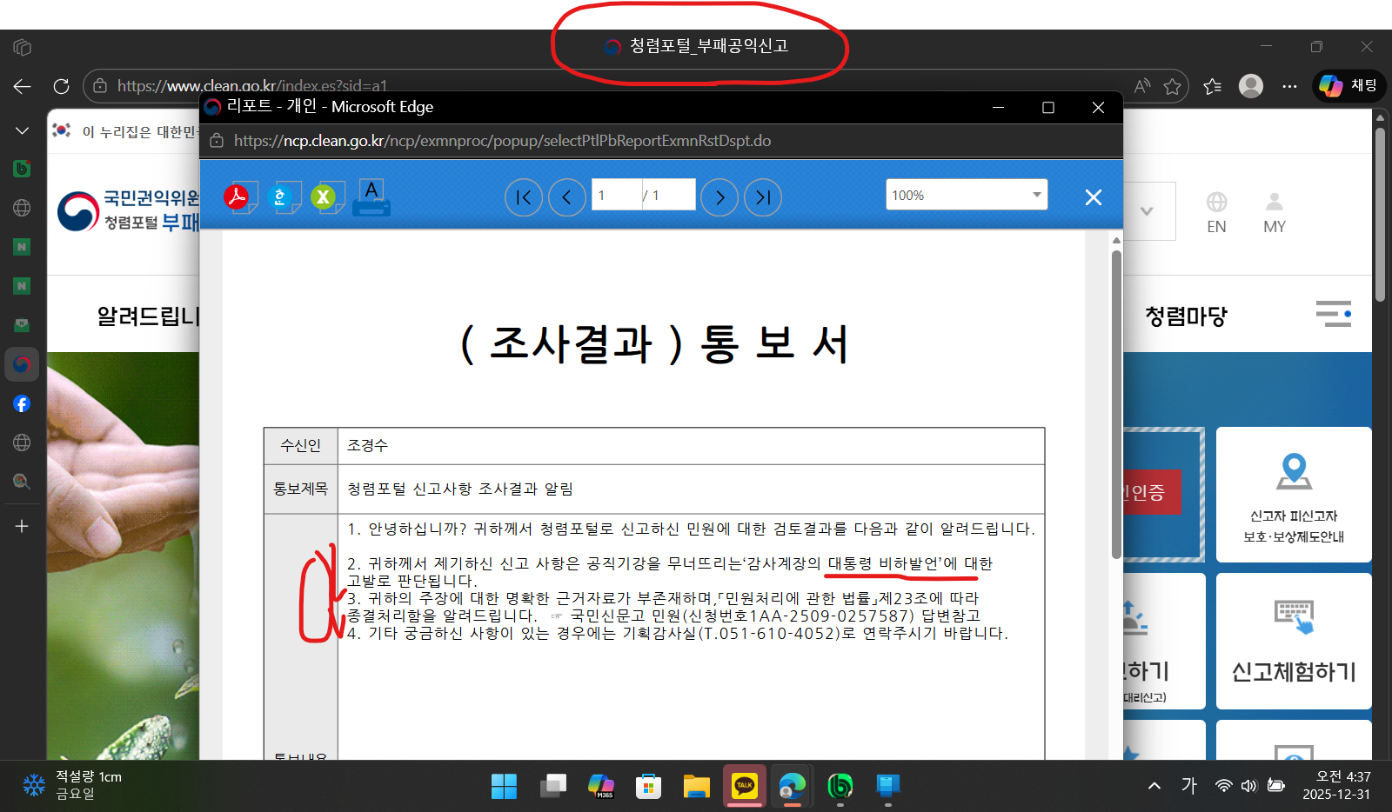Open the 신고체험하기 tile
The image size is (1392, 812).
pyautogui.click(x=1294, y=642)
